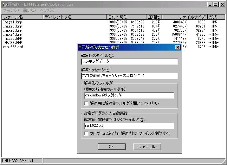The image size is (227, 165).
Task: Click the 圧縮比 column header
Action: tap(154, 17)
